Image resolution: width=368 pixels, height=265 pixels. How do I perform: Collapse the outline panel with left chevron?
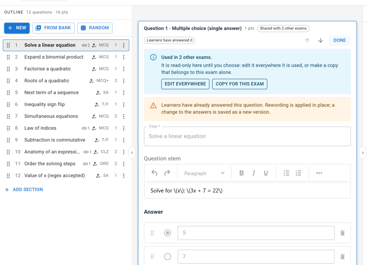pyautogui.click(x=132, y=153)
